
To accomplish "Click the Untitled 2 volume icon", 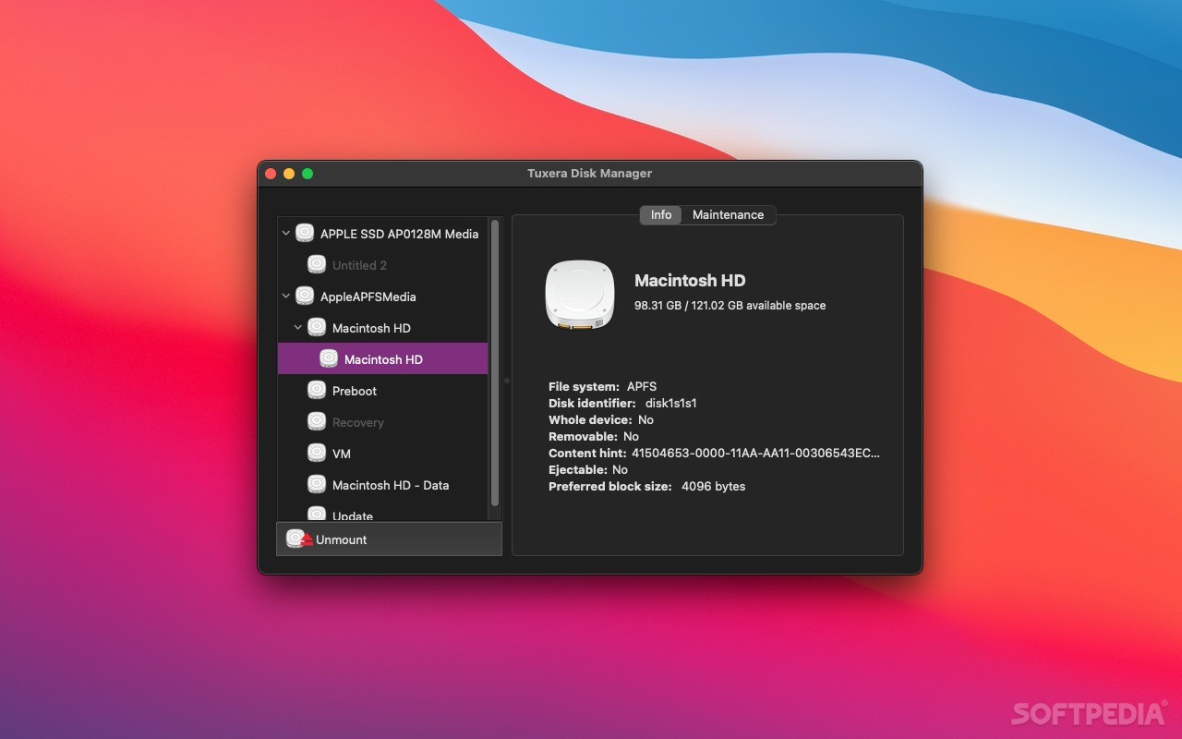I will pos(317,265).
